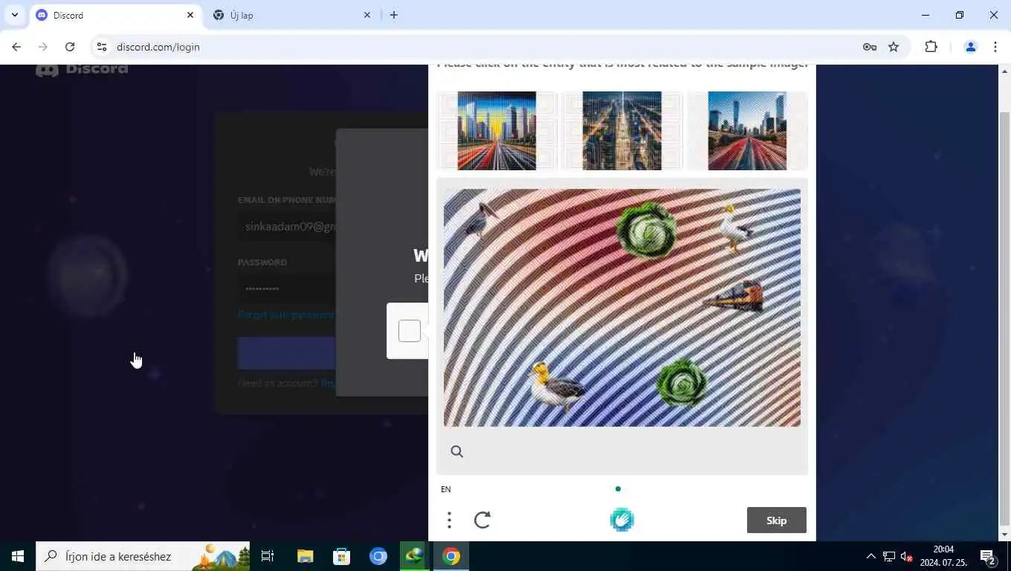1011x571 pixels.
Task: Select the first city road sample image
Action: click(497, 131)
